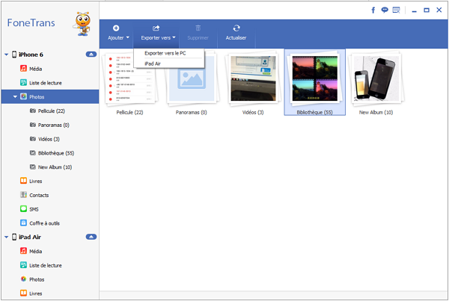
Task: Click the Vidéos (3) camera icon in sidebar
Action: click(33, 139)
